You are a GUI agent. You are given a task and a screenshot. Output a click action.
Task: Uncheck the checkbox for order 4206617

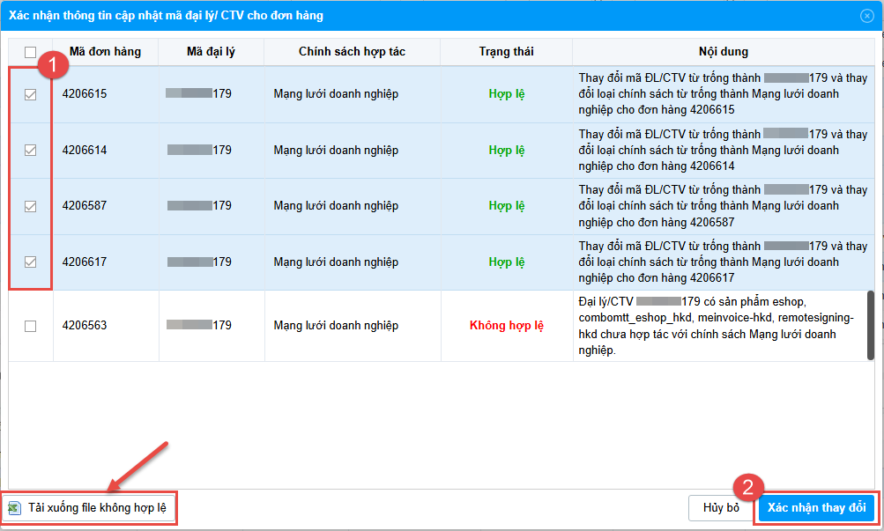click(x=31, y=262)
